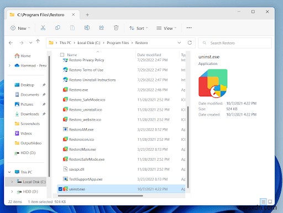
Task: Select the Restoro_uninstall.ico file
Action: (85, 110)
